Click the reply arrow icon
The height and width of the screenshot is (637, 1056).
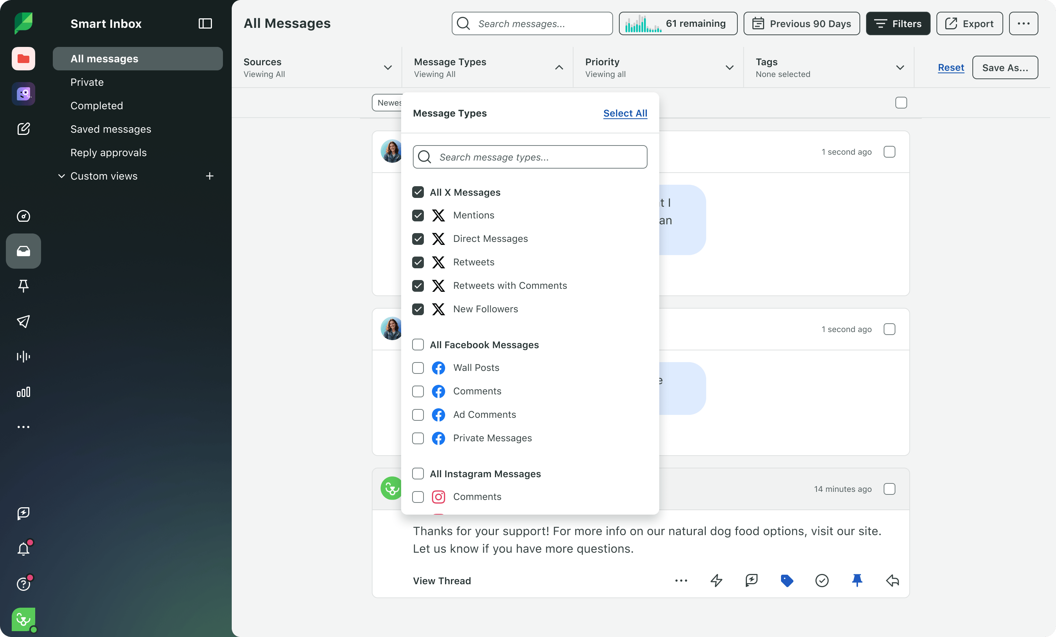click(x=893, y=581)
